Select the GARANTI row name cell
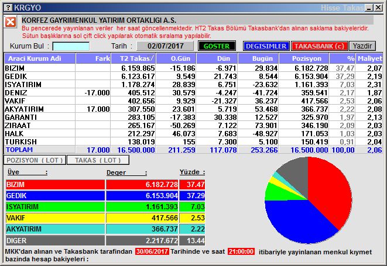Image resolution: width=387 pixels, height=266 pixels. (x=40, y=117)
